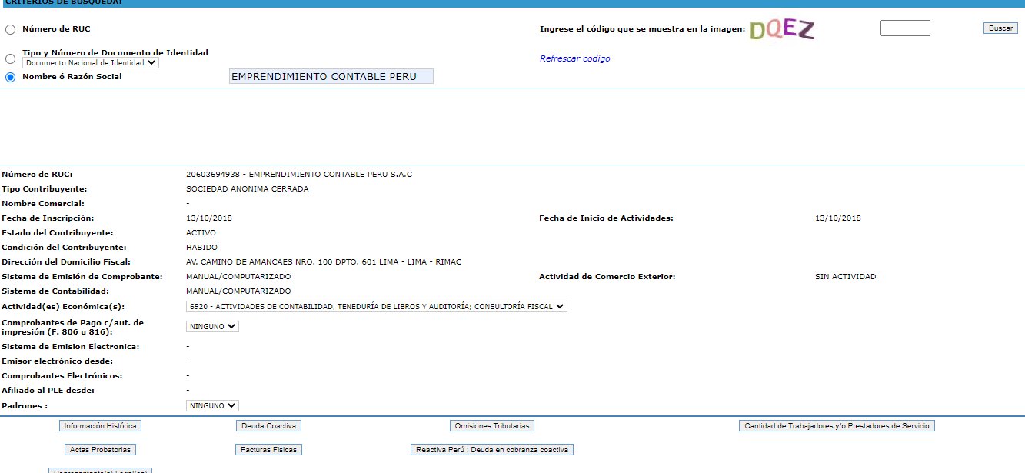Click the Dirección del Domicilio Fiscal label

[66, 262]
